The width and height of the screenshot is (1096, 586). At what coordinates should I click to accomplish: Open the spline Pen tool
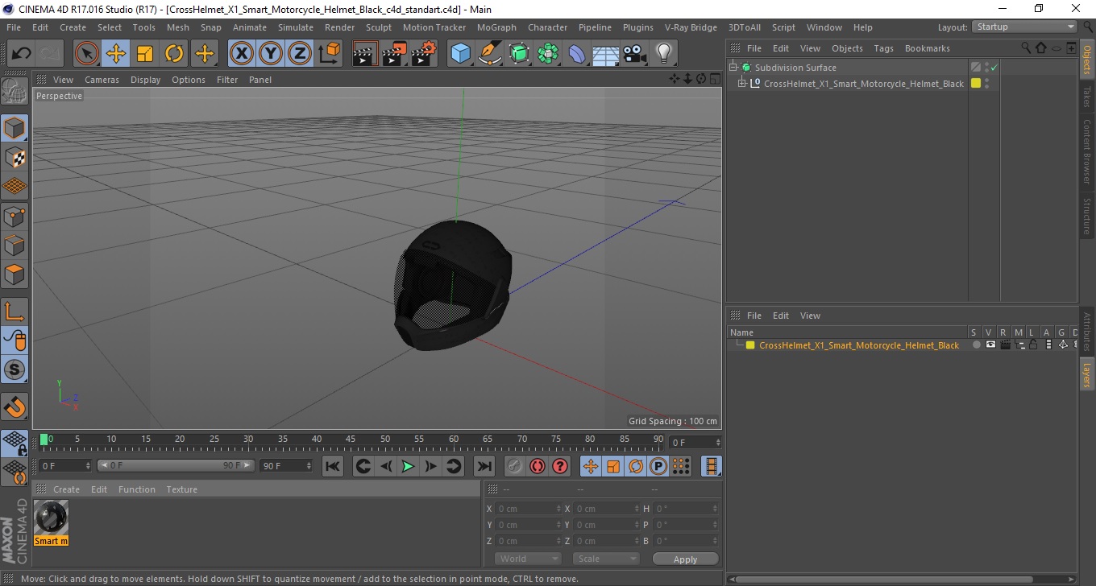tap(490, 54)
